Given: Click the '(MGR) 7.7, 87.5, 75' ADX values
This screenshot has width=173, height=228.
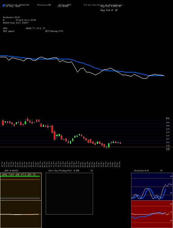Looking at the screenshot, I should [35, 28].
